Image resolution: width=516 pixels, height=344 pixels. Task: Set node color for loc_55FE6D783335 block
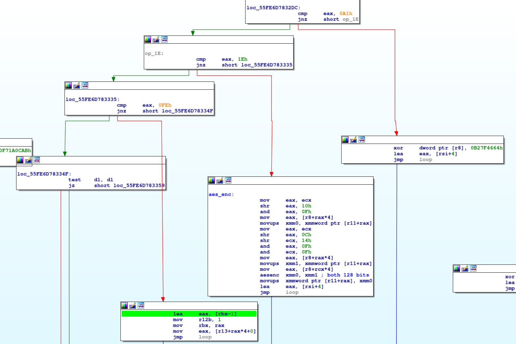(x=68, y=85)
